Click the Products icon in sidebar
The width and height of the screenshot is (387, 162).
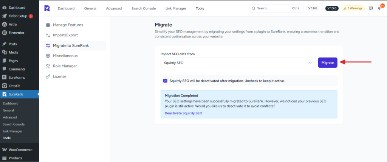coord(4,158)
